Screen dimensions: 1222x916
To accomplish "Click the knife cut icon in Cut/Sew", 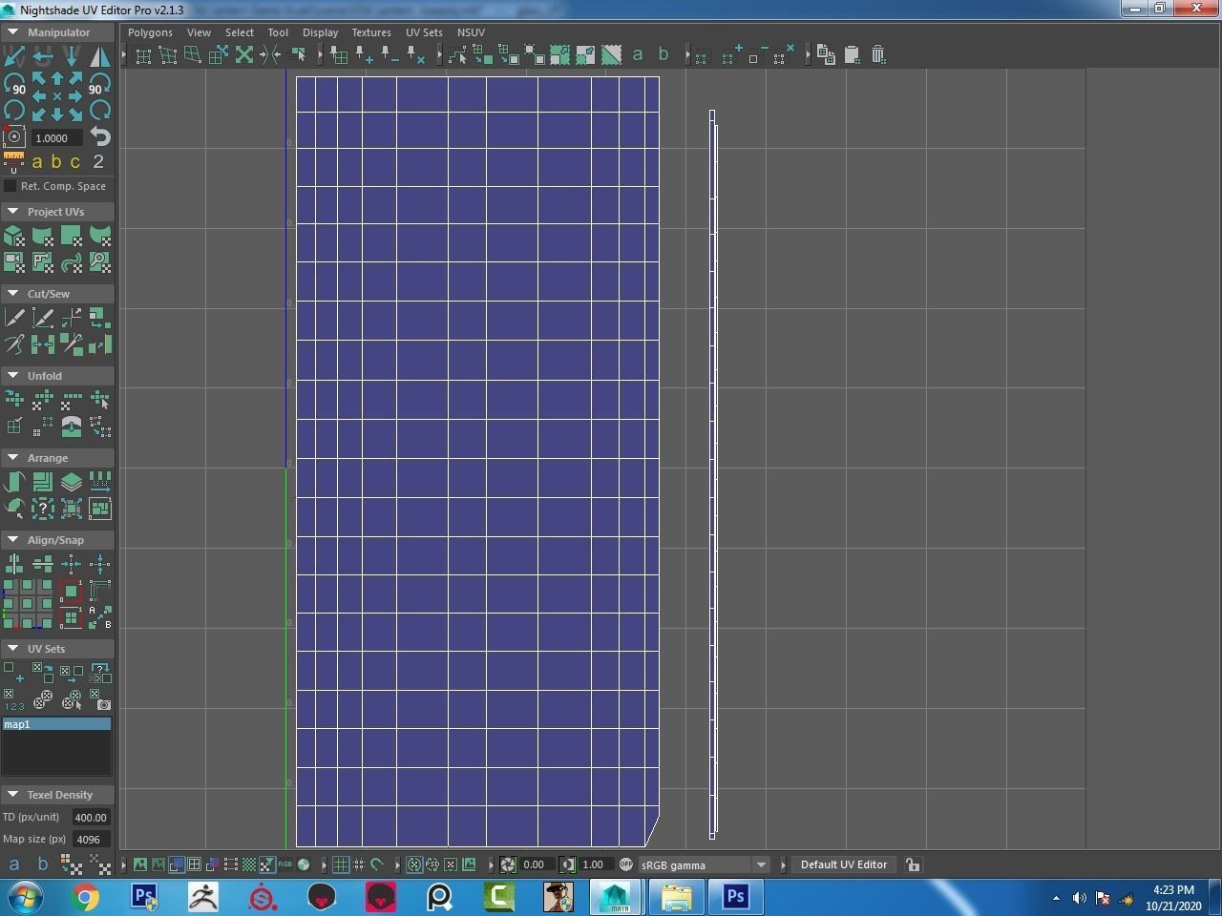I will pos(14,318).
